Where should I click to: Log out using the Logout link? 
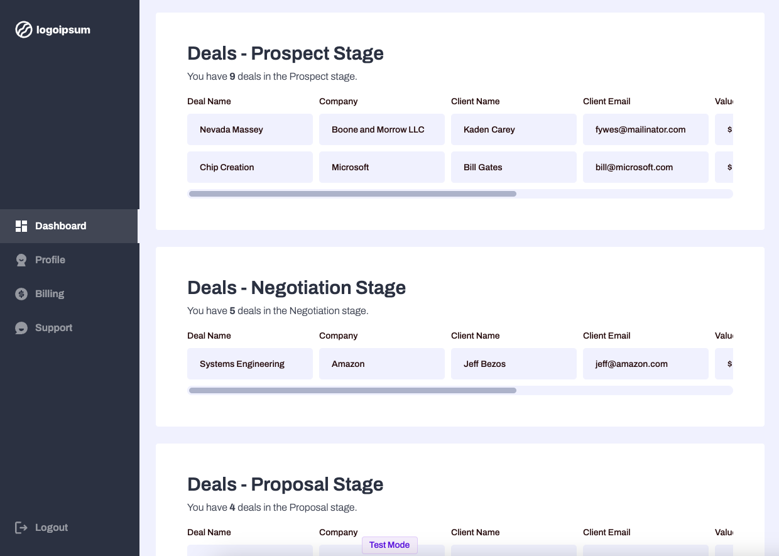point(52,528)
